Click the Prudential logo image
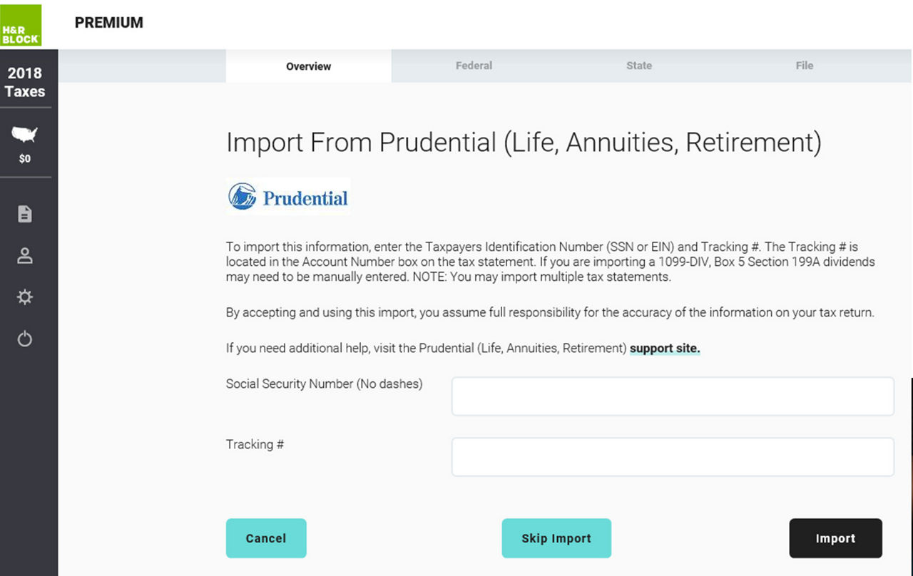This screenshot has width=913, height=576. [x=287, y=195]
